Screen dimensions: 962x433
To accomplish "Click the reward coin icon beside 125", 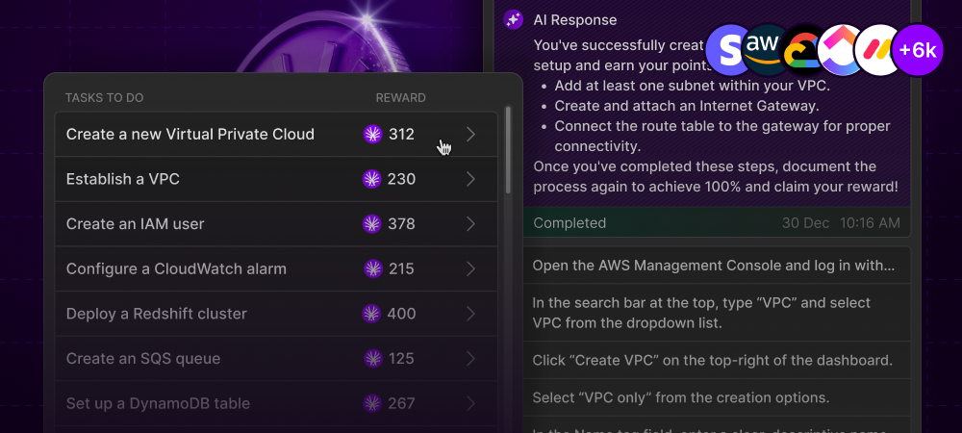I will [372, 358].
